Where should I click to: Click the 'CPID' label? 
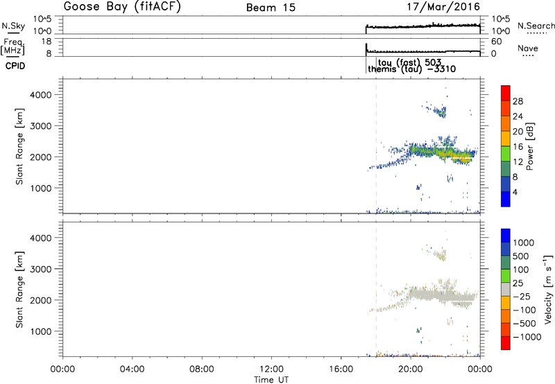tap(15, 66)
